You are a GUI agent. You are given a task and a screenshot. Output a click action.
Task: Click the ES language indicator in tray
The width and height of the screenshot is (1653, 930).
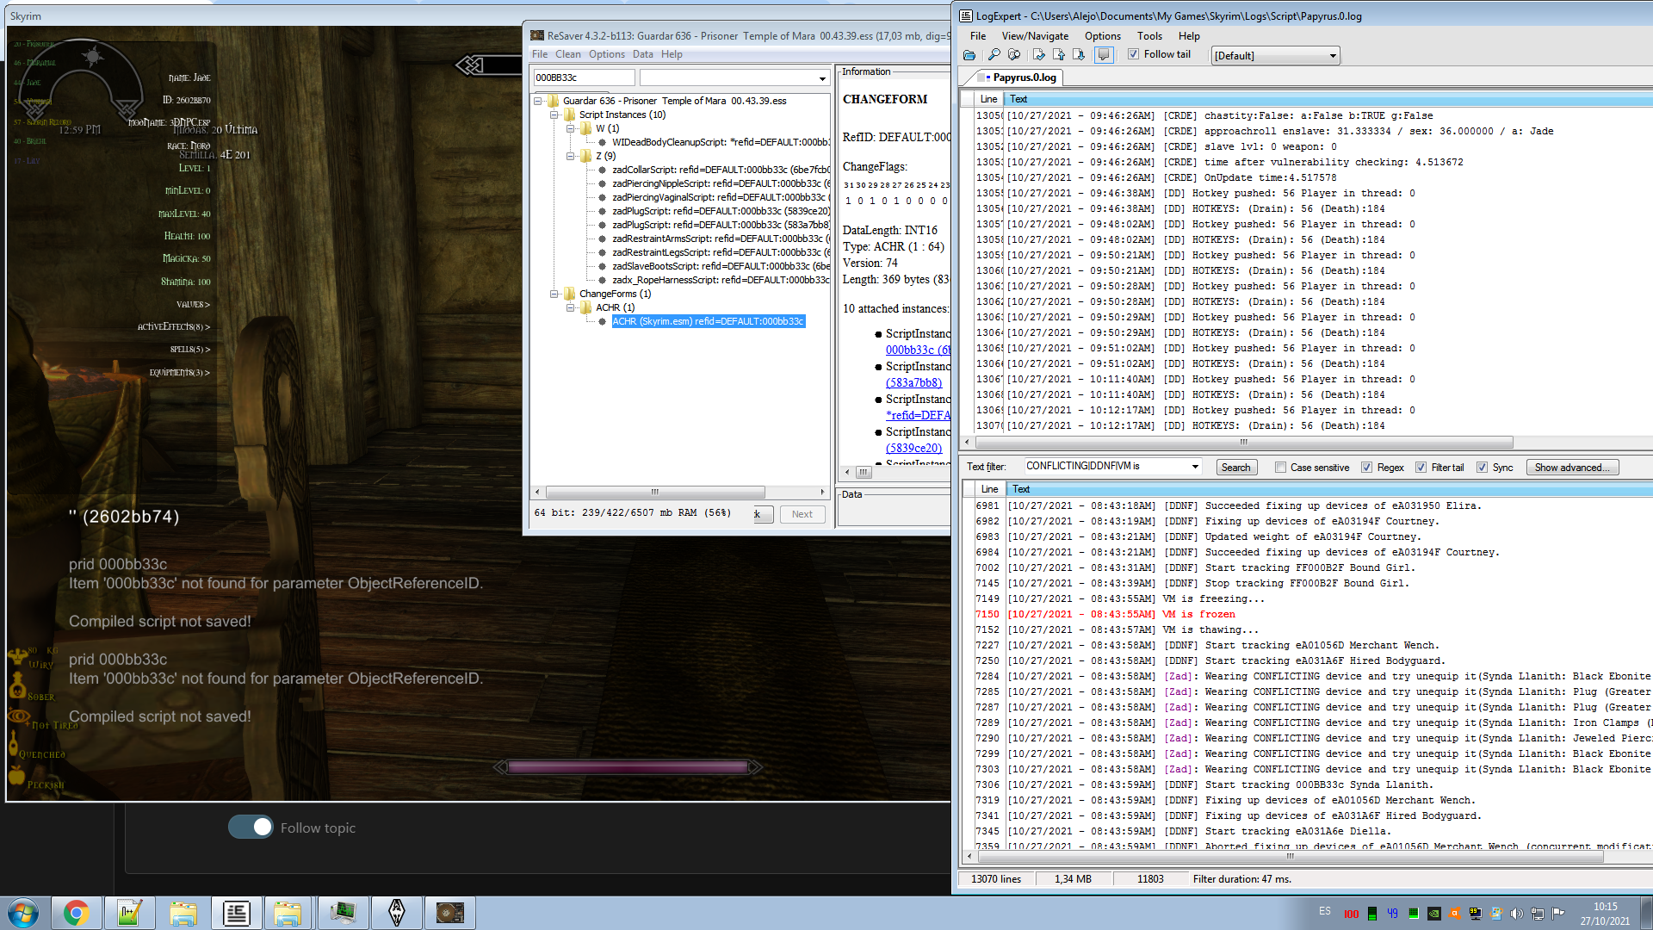coord(1325,911)
